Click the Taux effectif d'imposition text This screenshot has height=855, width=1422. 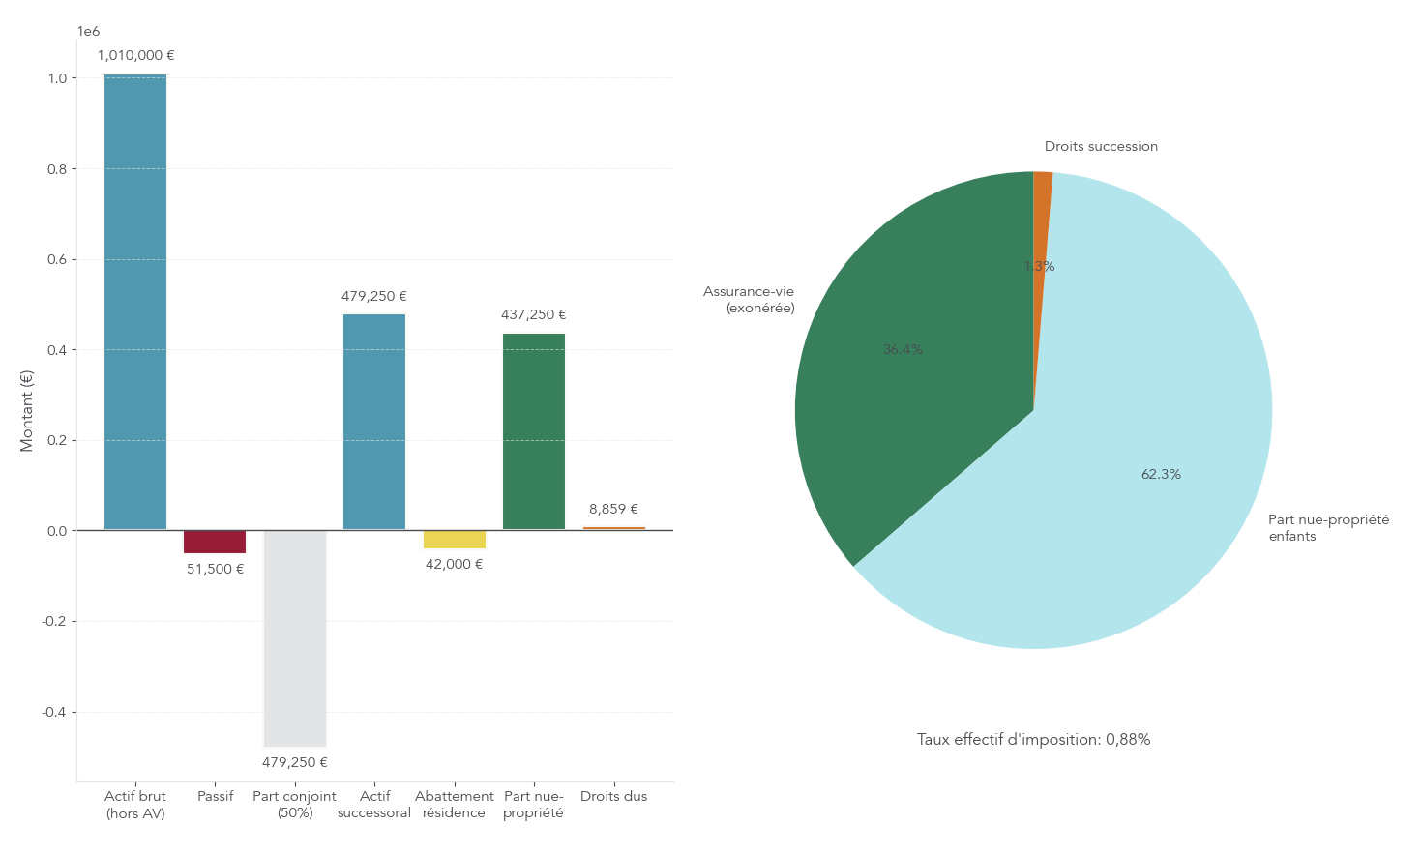coord(1033,740)
